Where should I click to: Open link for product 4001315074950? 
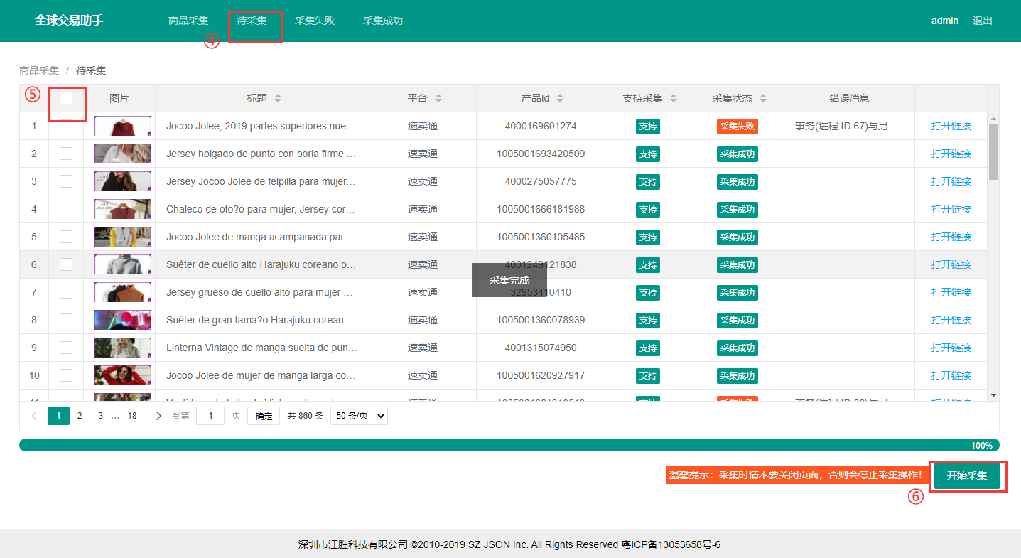tap(951, 348)
